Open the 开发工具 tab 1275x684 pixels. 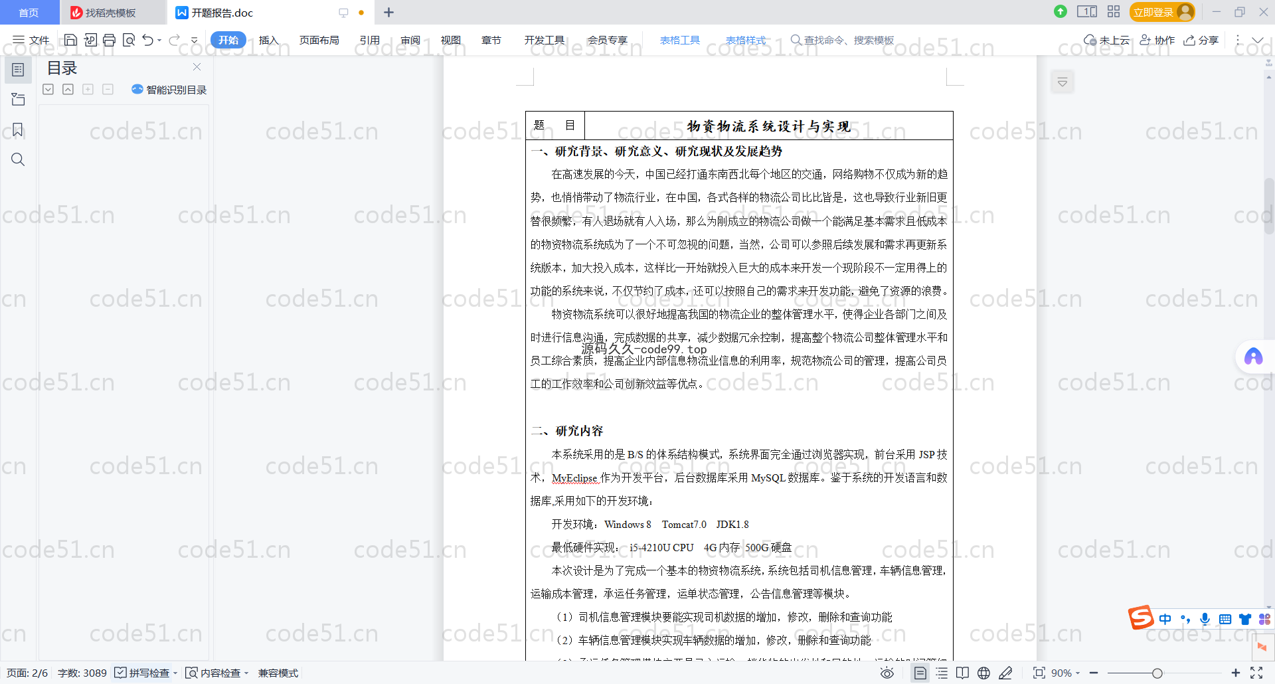point(545,41)
